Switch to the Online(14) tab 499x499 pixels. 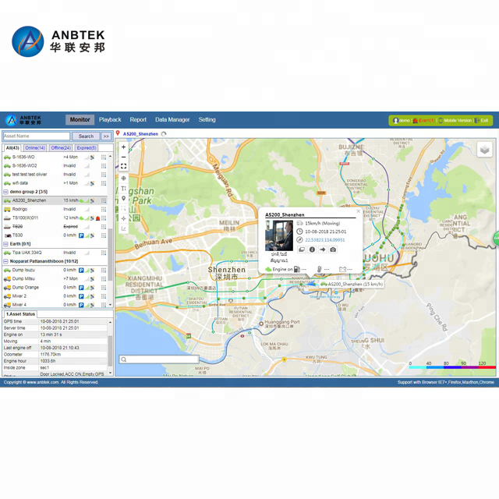click(35, 148)
